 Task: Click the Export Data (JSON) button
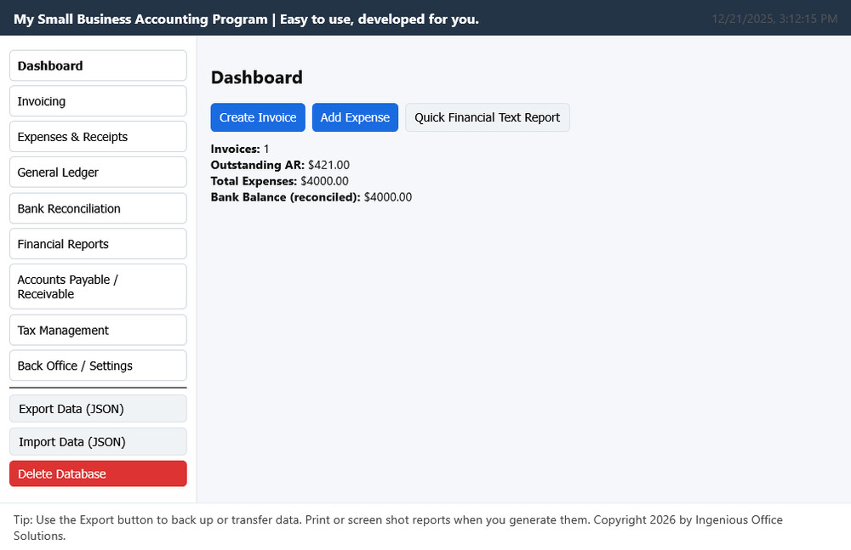click(97, 409)
